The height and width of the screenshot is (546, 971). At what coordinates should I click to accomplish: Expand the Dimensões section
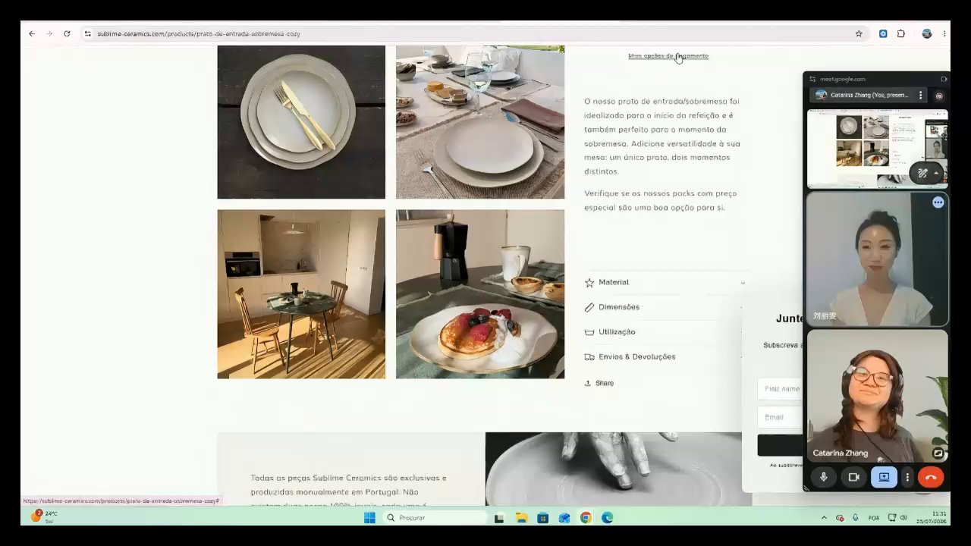665,307
